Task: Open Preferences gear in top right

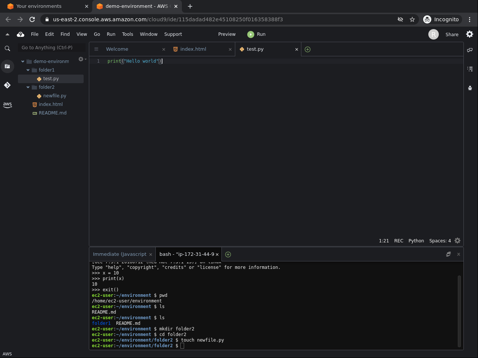Action: pos(469,34)
